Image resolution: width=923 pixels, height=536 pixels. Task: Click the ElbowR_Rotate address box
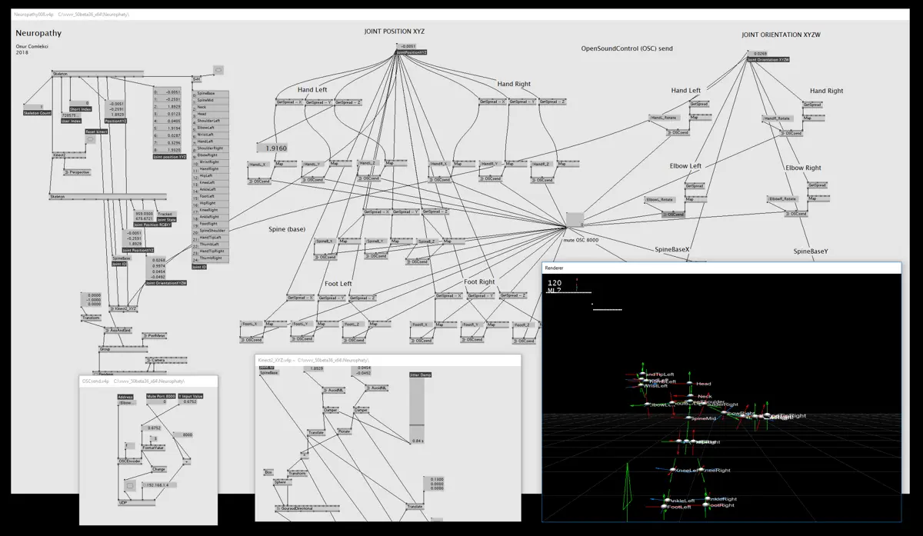(x=781, y=199)
